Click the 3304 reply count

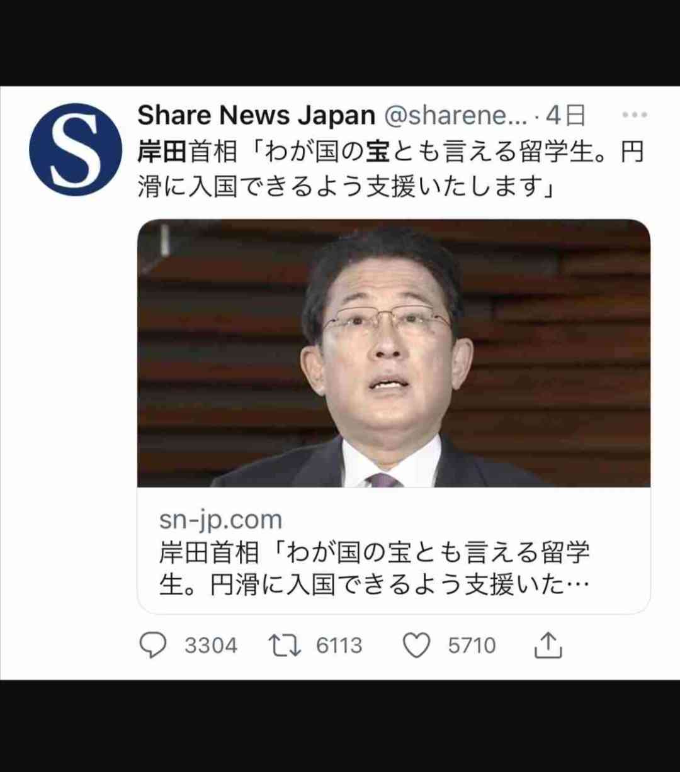pos(211,646)
